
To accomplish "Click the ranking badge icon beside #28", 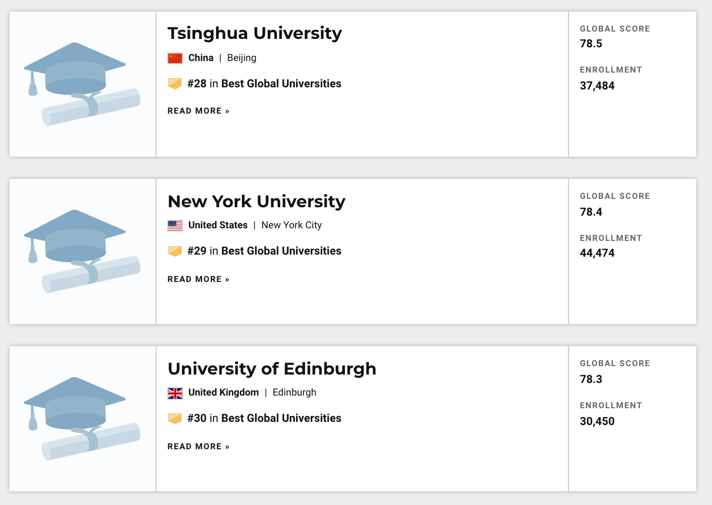I will [x=175, y=84].
